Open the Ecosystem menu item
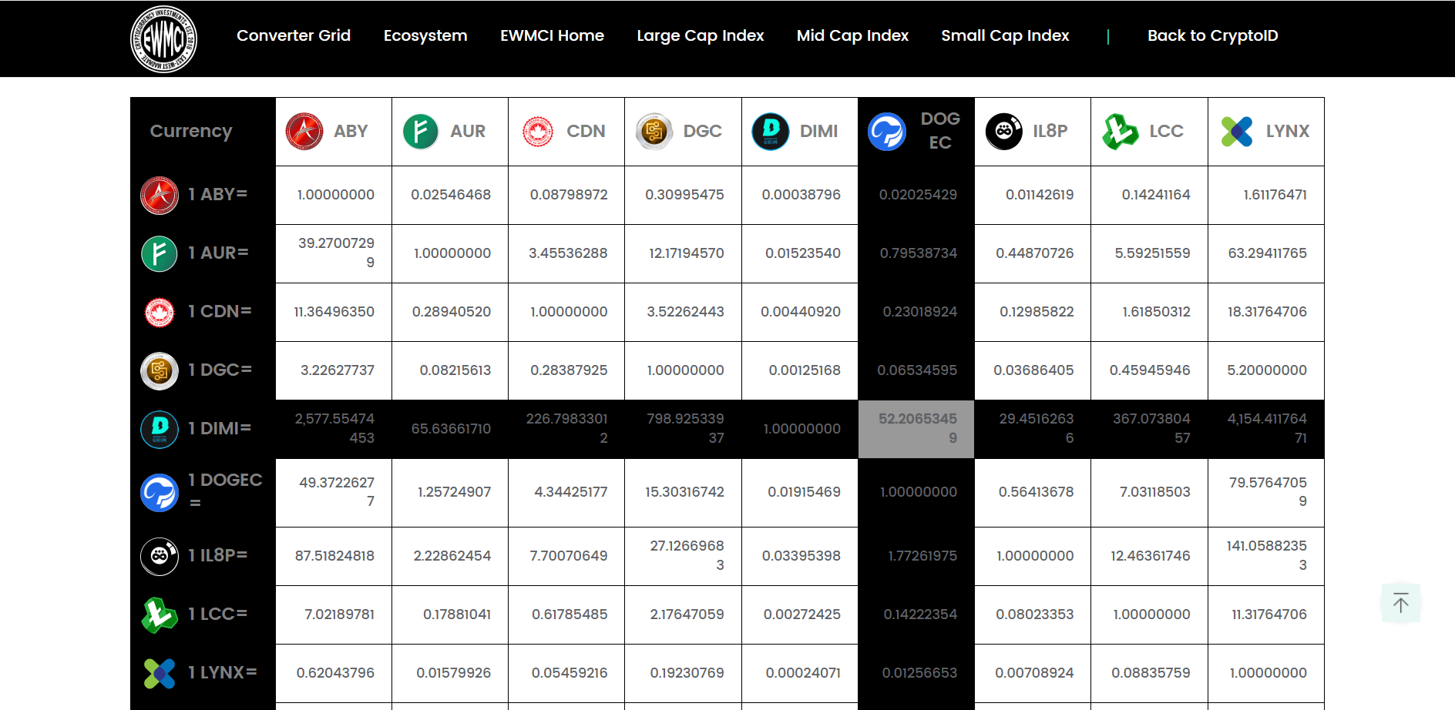1455x710 pixels. 425,35
